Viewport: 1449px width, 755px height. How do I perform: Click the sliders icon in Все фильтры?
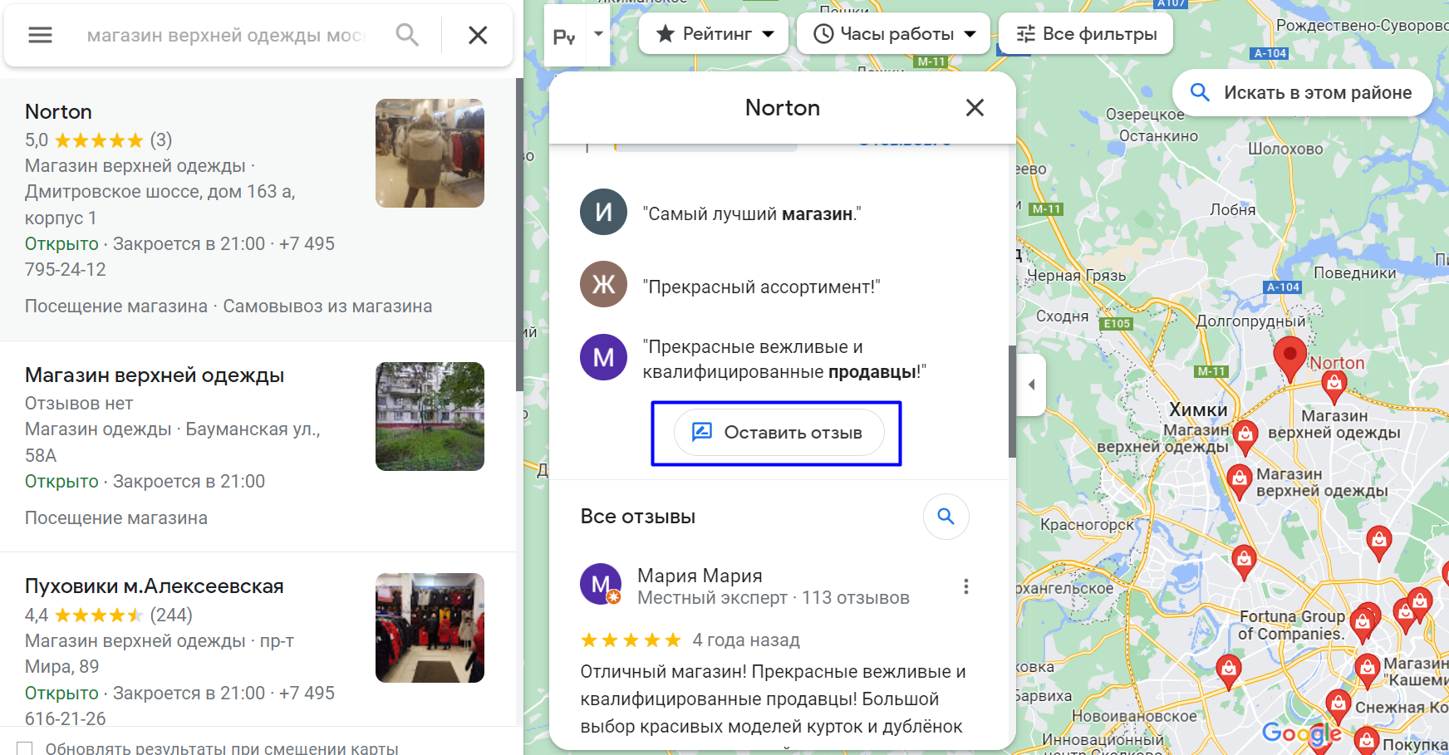[x=1026, y=34]
